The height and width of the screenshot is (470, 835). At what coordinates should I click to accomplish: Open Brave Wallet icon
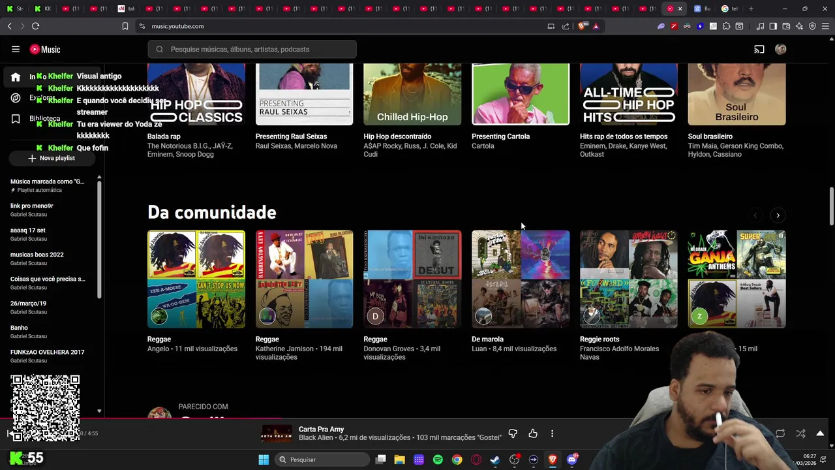(x=786, y=26)
